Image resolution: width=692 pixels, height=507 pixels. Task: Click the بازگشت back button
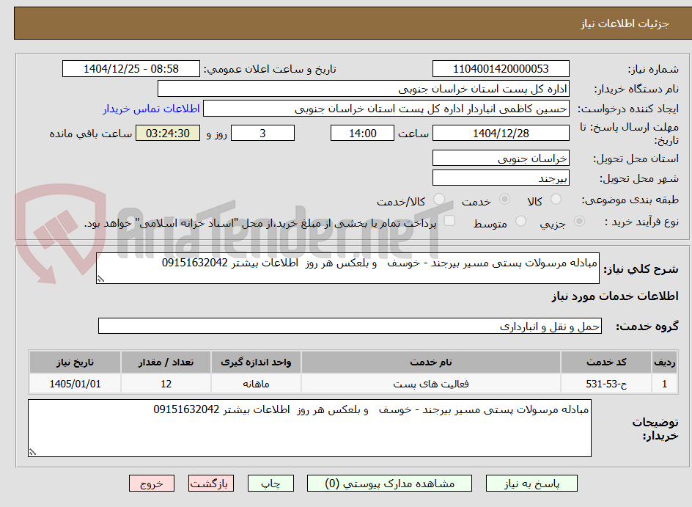(x=210, y=483)
